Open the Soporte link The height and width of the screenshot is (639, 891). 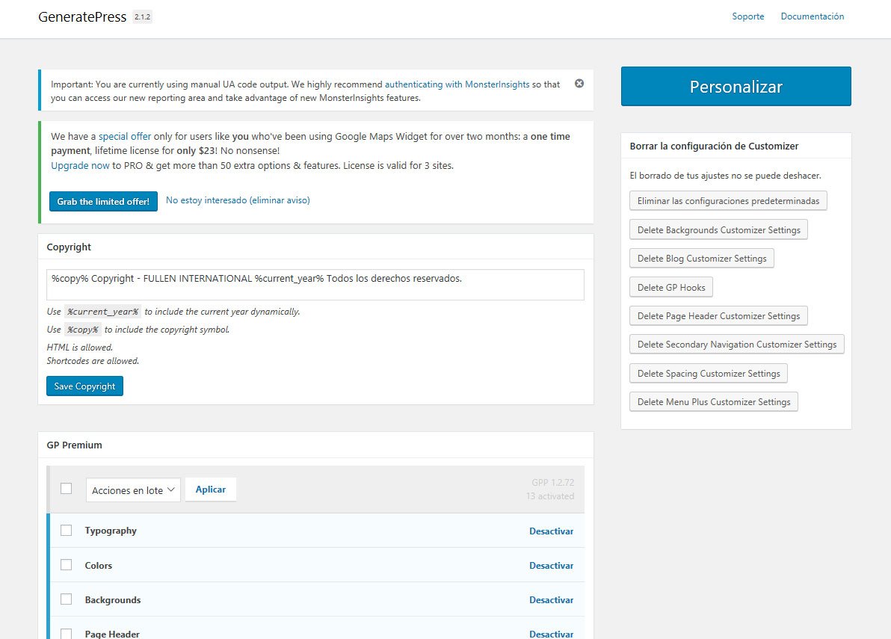click(x=747, y=16)
